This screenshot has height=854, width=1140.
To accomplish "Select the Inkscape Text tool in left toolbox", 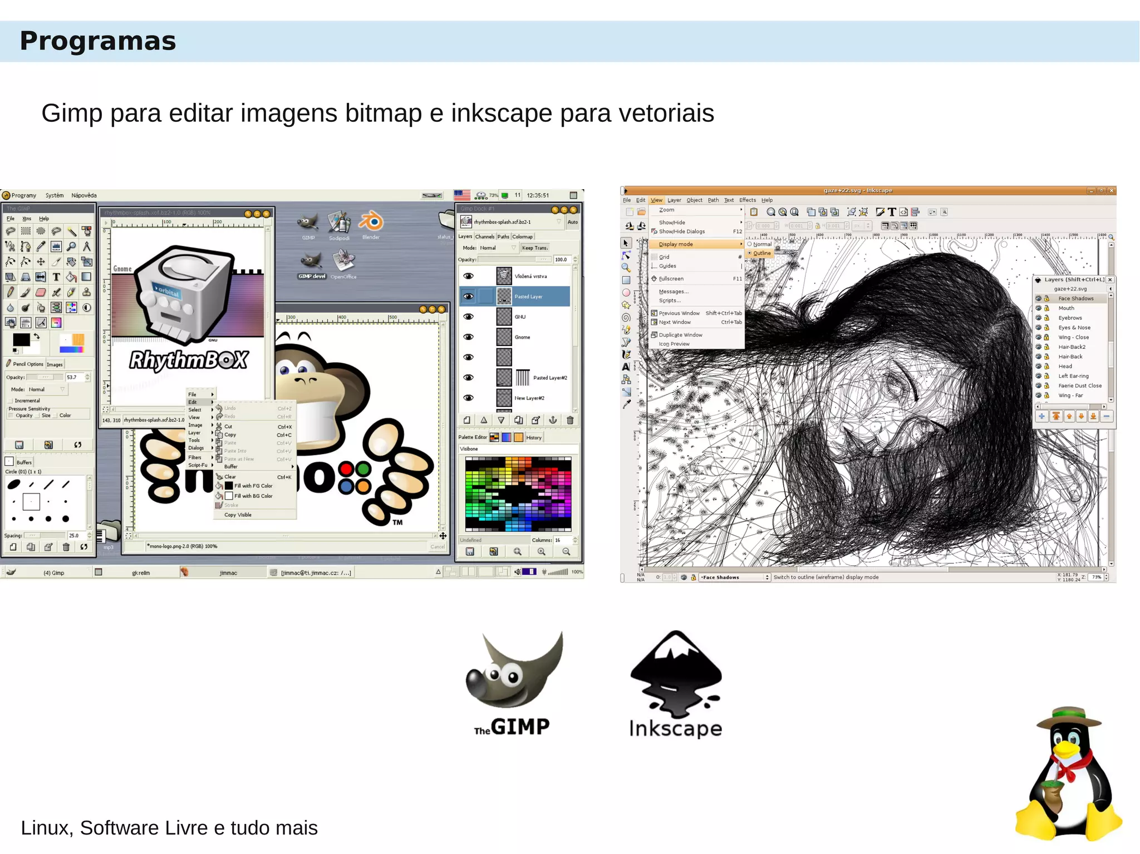I will pyautogui.click(x=626, y=367).
